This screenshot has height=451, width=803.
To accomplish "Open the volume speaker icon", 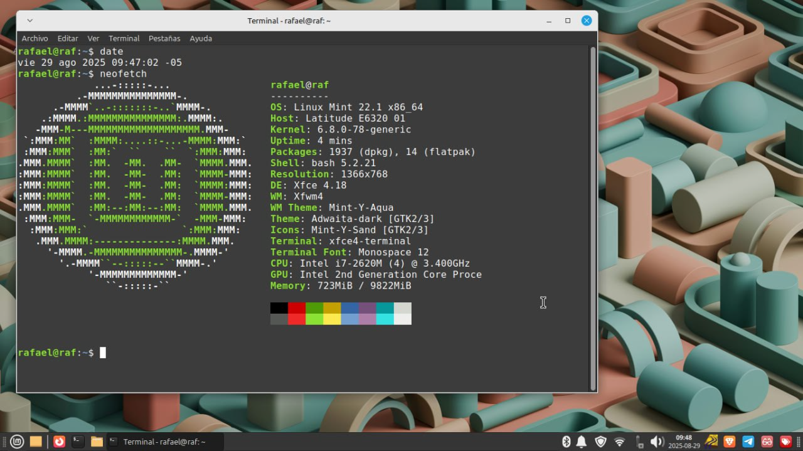I will tap(657, 442).
